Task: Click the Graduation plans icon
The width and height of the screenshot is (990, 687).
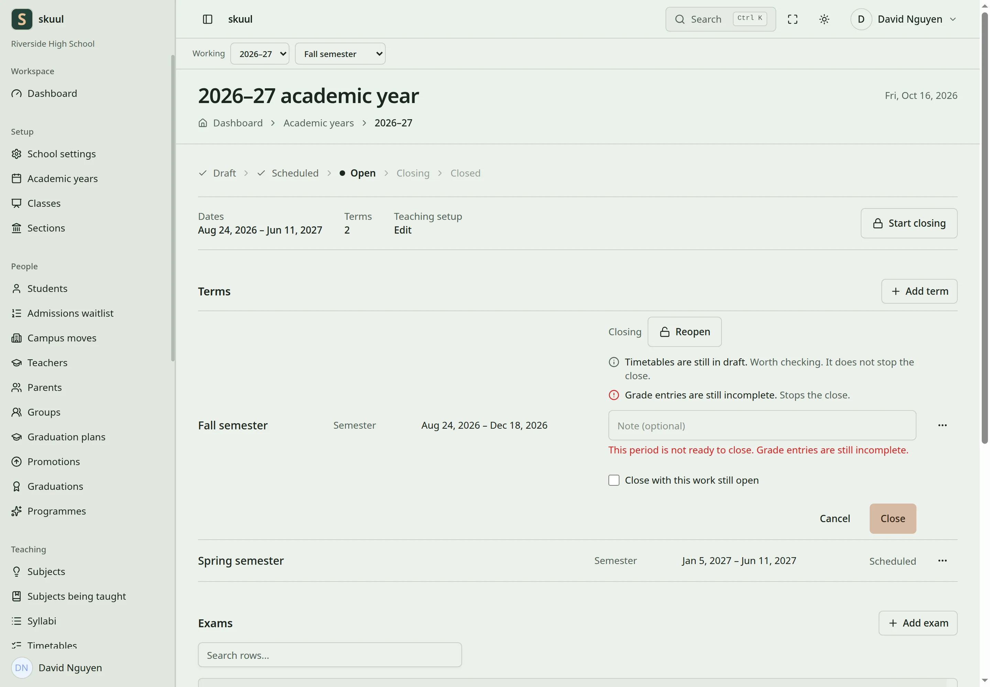Action: tap(16, 437)
